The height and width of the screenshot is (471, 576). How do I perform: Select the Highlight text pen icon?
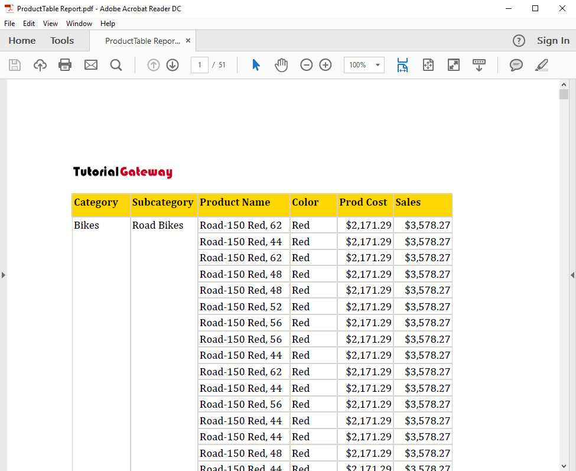541,65
